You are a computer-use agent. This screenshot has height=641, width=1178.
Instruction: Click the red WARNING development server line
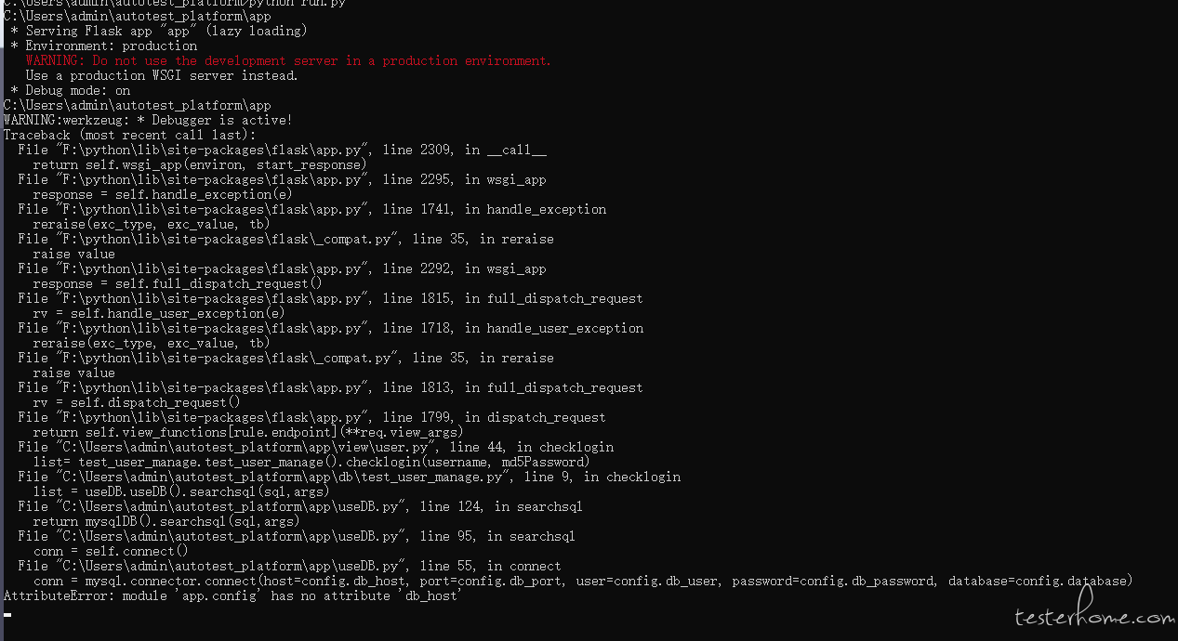click(288, 60)
